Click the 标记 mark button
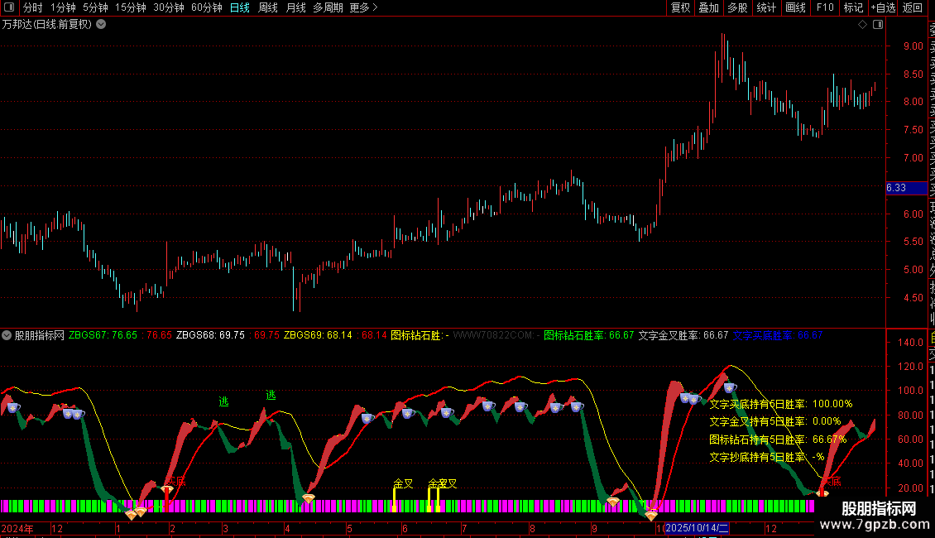This screenshot has height=538, width=935. point(853,7)
